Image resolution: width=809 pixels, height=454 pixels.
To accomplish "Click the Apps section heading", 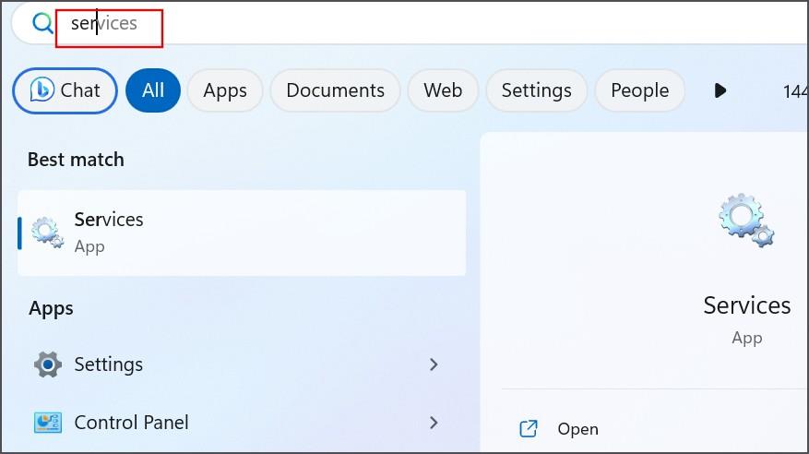I will point(51,308).
